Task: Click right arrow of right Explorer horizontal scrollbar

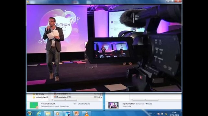Action: (180, 100)
